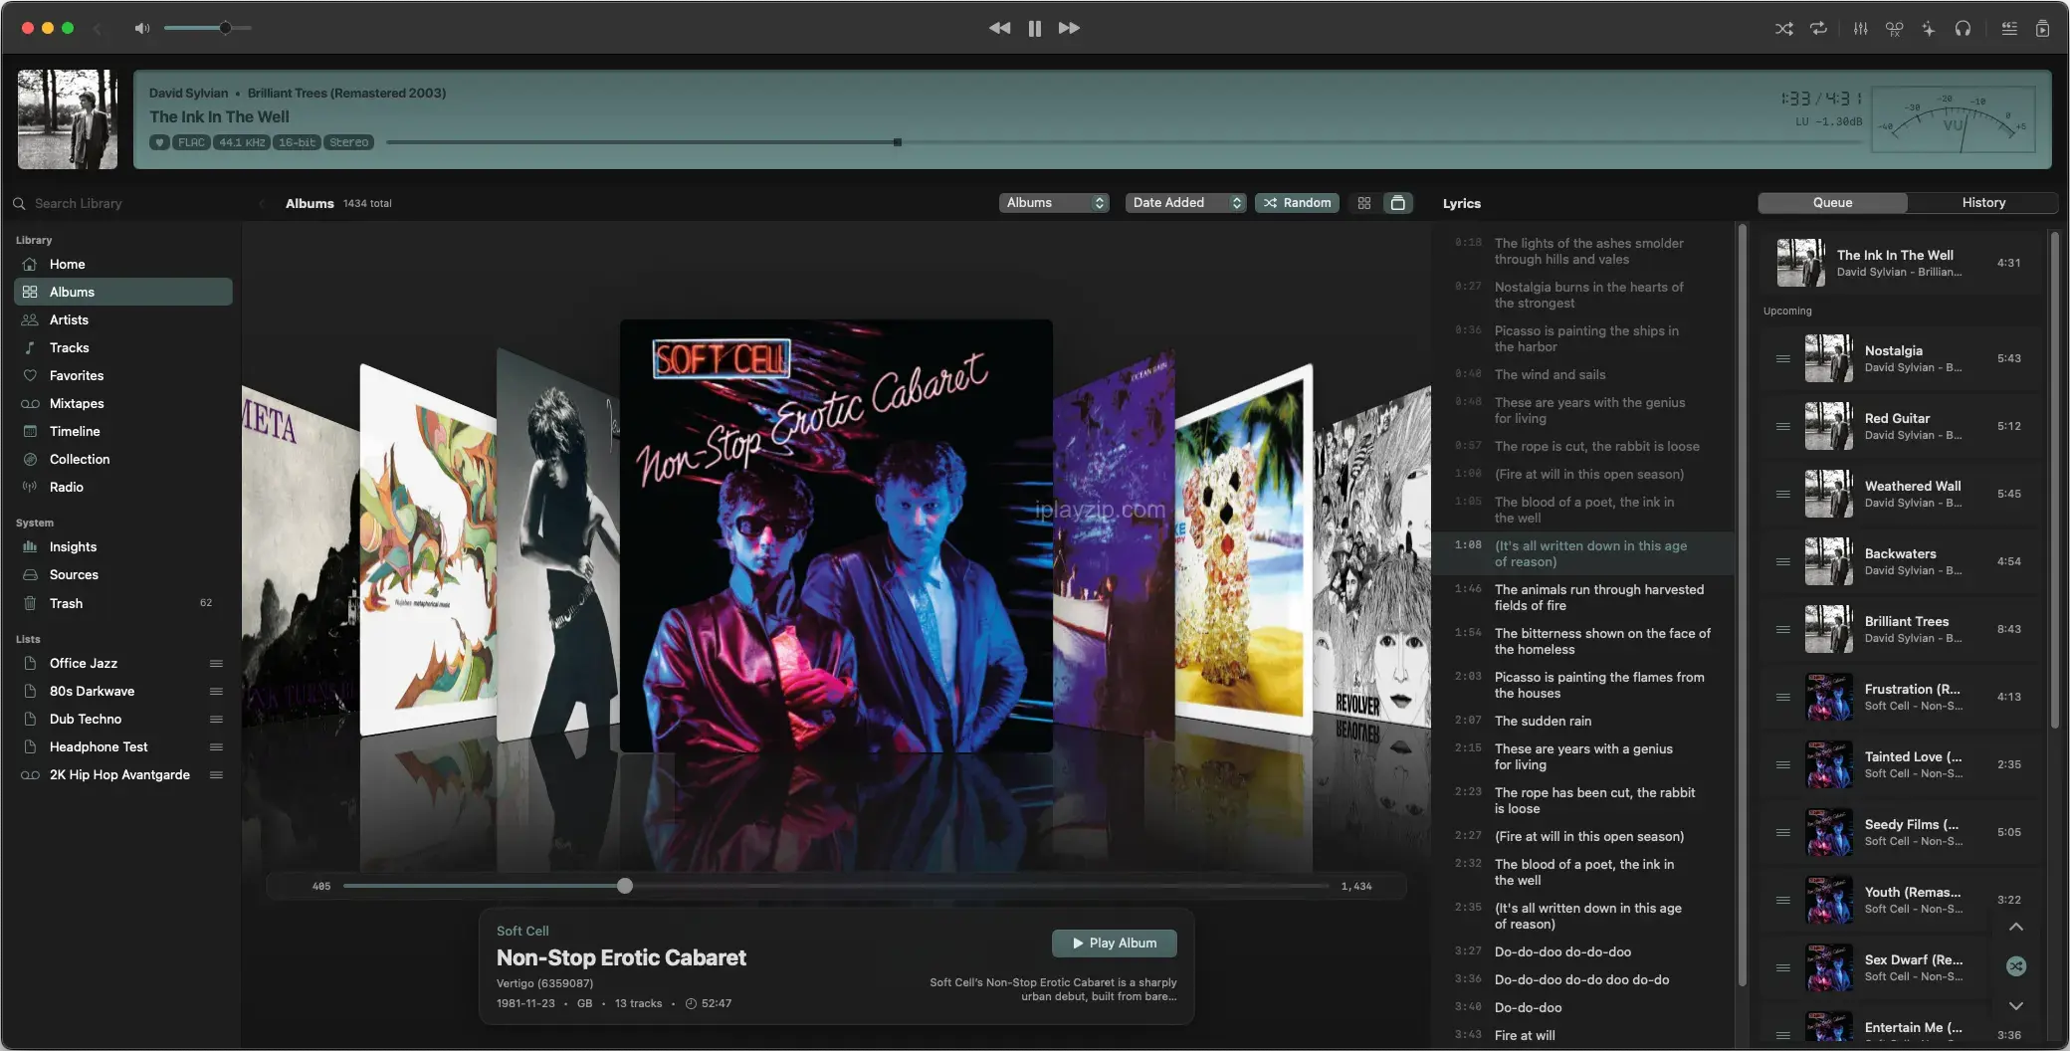
Task: Toggle the lyrics panel icon
Action: point(2009,29)
